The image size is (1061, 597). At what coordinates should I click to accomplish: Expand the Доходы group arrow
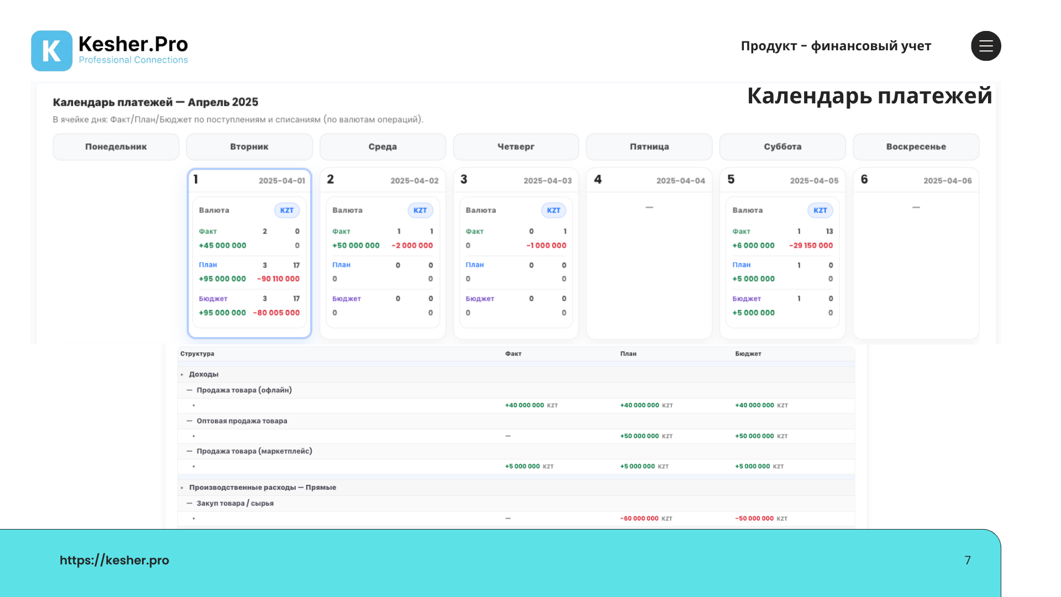(x=182, y=375)
